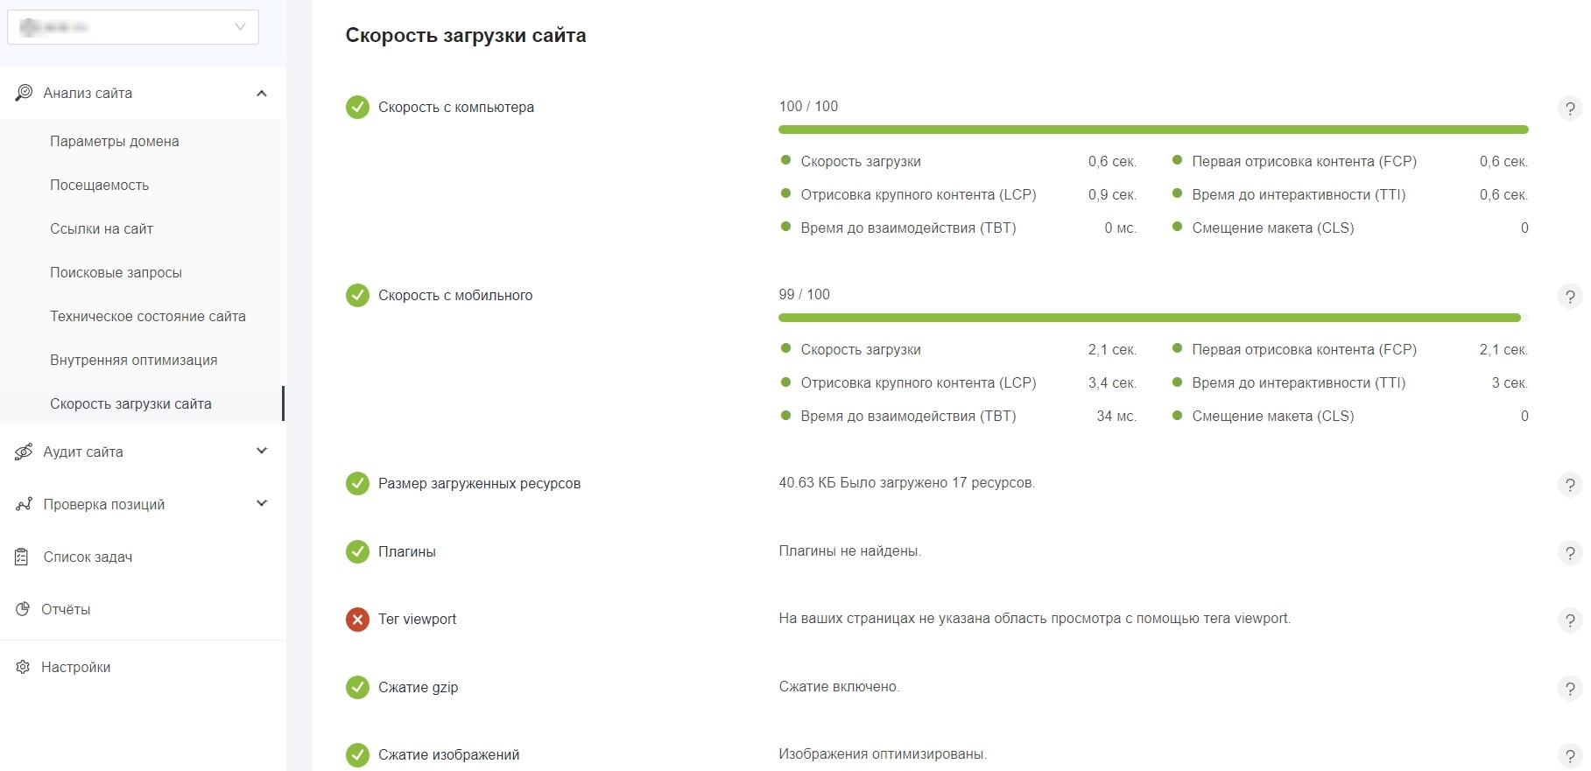Open Внутренняя оптимизация page
This screenshot has height=771, width=1591.
tap(134, 361)
